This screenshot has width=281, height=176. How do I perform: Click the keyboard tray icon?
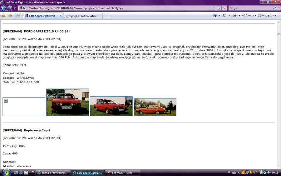click(234, 173)
